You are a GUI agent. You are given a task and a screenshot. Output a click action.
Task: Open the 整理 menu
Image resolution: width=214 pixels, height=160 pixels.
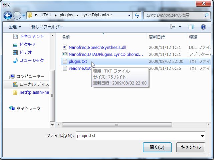(15, 27)
